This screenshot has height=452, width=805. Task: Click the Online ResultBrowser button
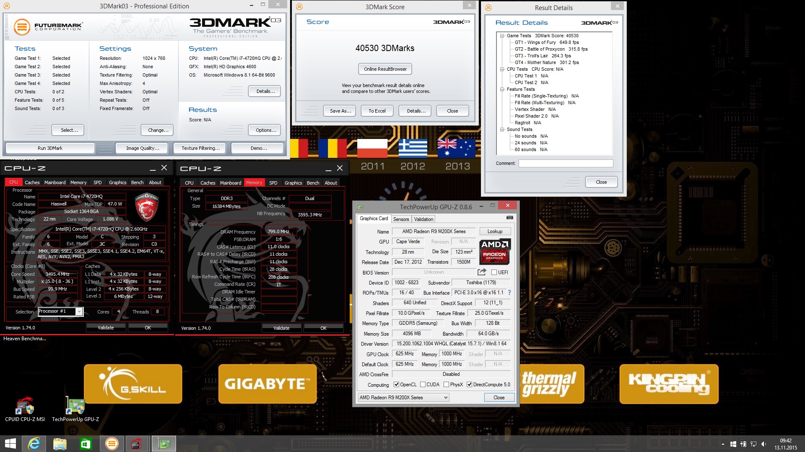coord(385,69)
